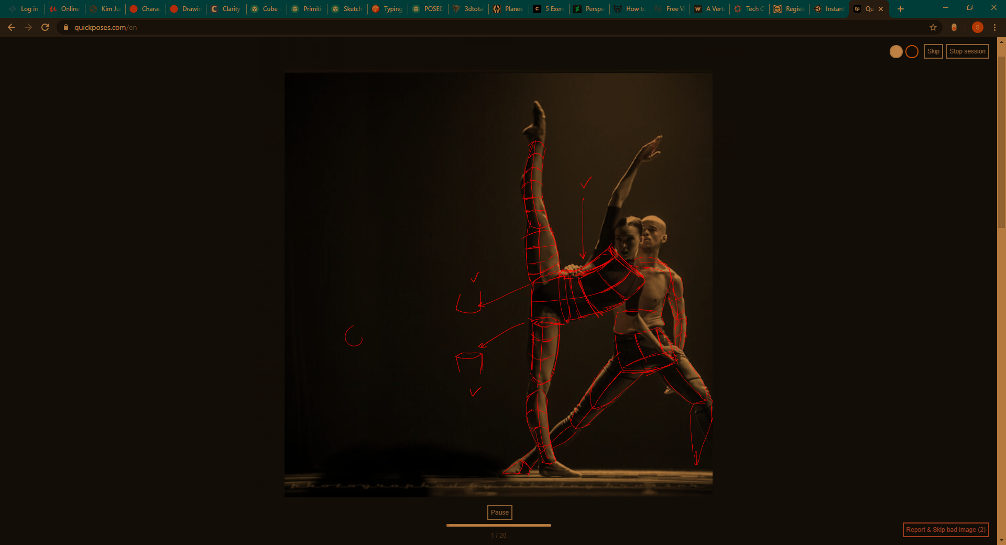Switch to the Typing tab
This screenshot has width=1006, height=545.
[x=388, y=9]
